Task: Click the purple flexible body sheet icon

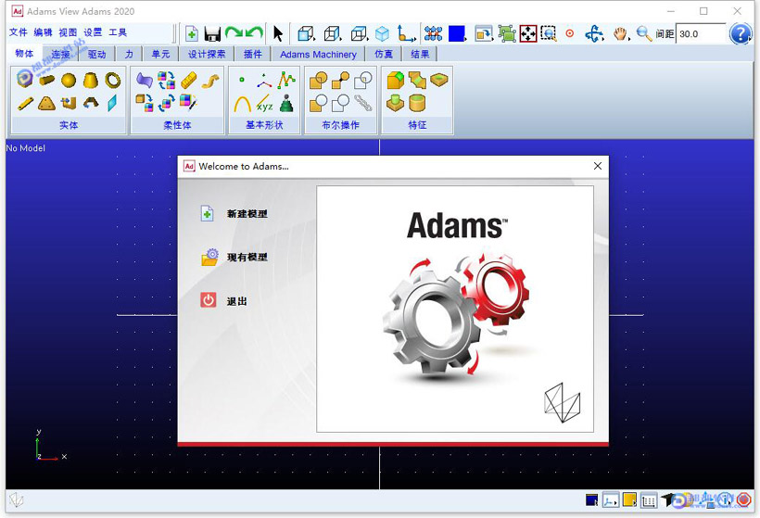Action: (144, 80)
